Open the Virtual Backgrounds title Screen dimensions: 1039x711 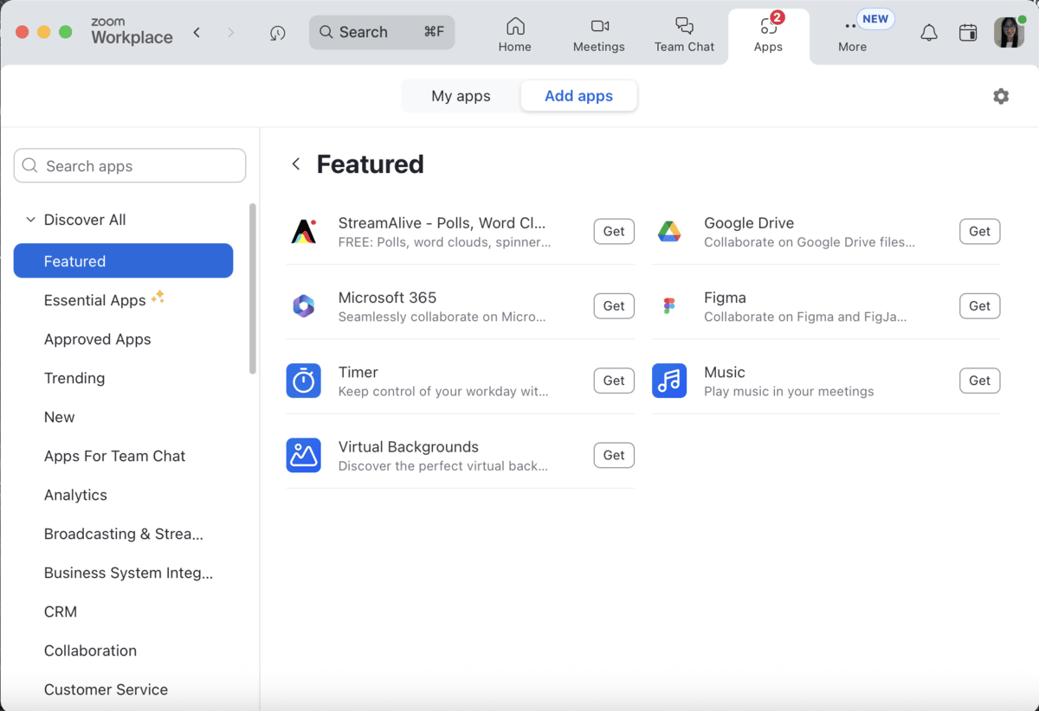click(409, 447)
